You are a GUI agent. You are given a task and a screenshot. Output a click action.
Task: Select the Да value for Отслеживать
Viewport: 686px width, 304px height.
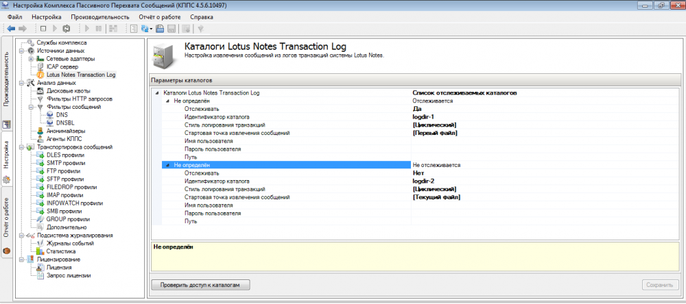(x=416, y=109)
